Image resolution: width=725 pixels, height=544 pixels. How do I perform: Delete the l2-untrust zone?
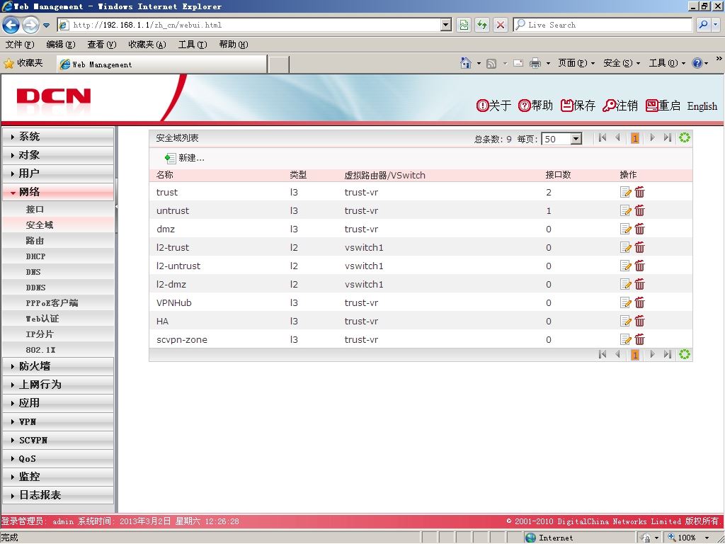tap(639, 266)
